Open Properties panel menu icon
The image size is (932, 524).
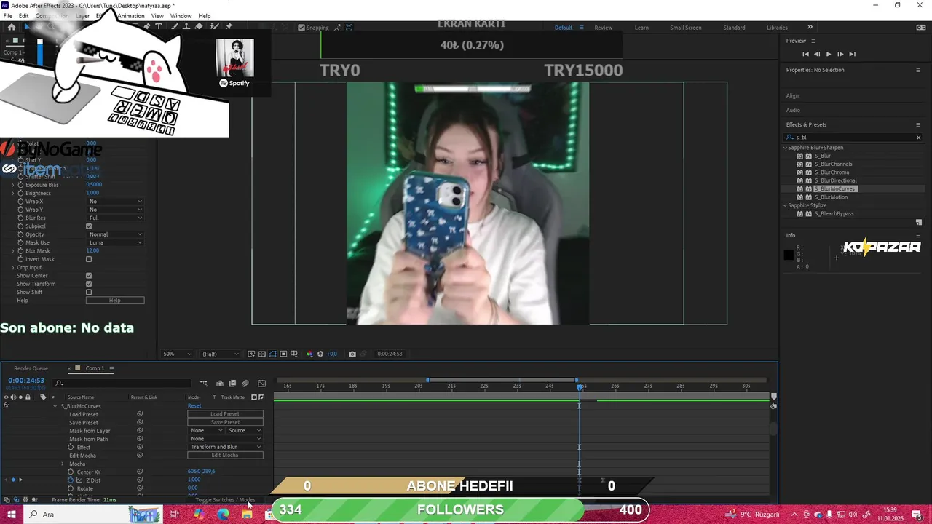pyautogui.click(x=918, y=70)
